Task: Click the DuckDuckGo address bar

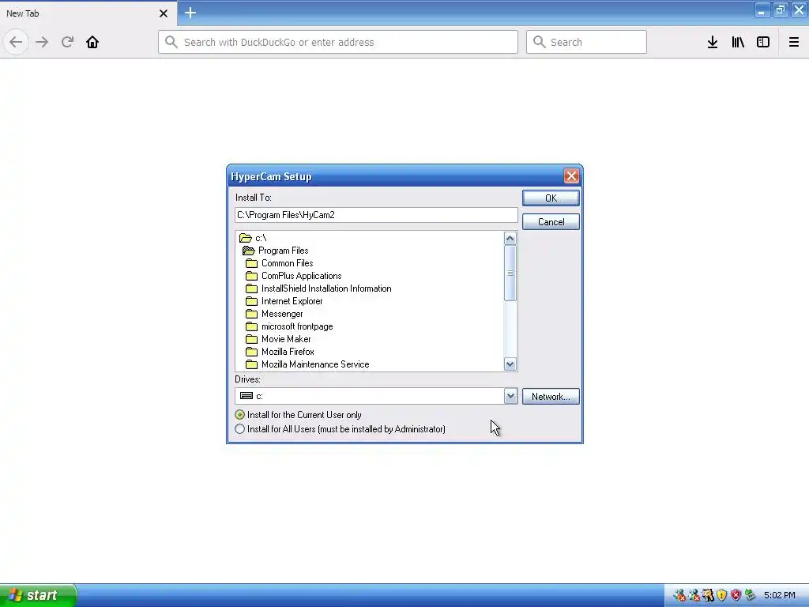Action: 338,42
